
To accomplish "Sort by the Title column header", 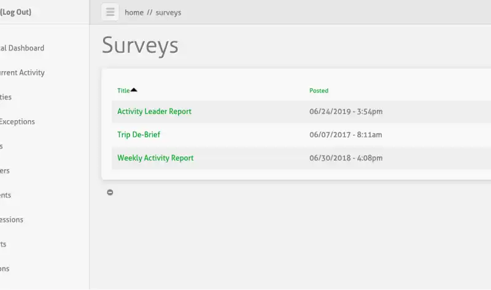I will (x=123, y=91).
